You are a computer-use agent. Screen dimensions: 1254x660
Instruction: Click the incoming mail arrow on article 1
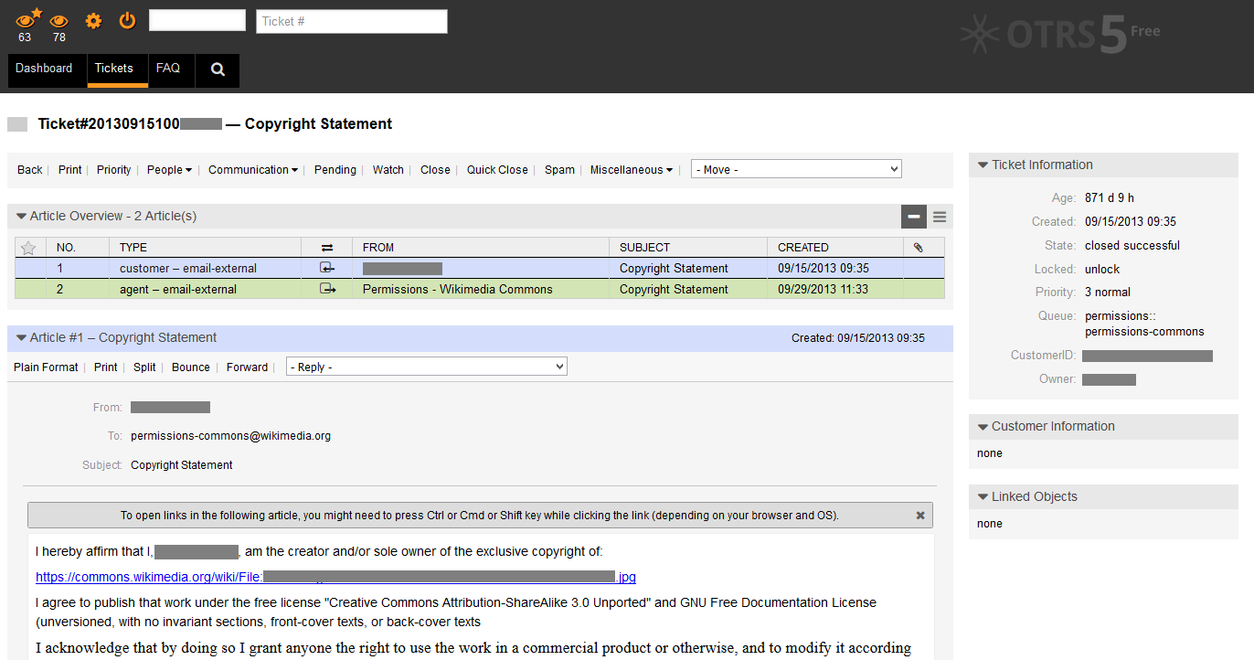326,268
